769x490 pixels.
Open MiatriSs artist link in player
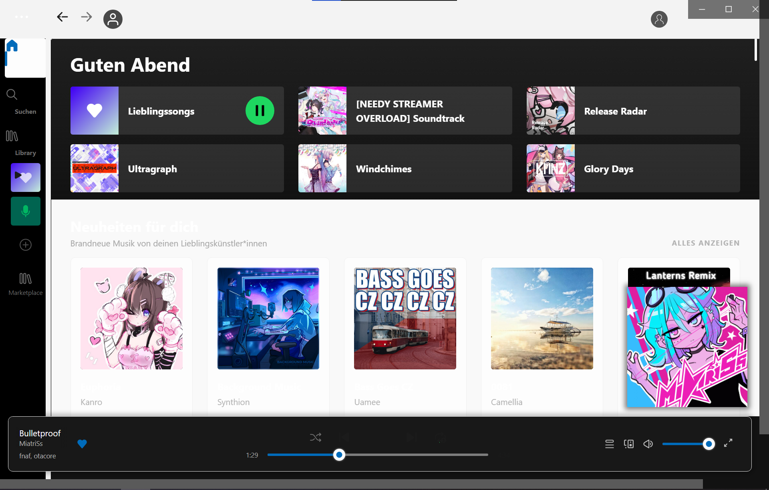click(31, 444)
